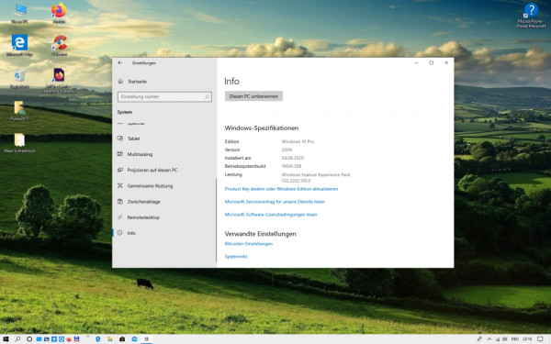Open Multitasking settings page
This screenshot has height=344, width=551.
140,154
